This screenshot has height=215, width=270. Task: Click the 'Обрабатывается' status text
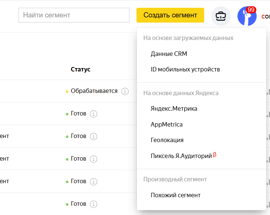point(94,91)
